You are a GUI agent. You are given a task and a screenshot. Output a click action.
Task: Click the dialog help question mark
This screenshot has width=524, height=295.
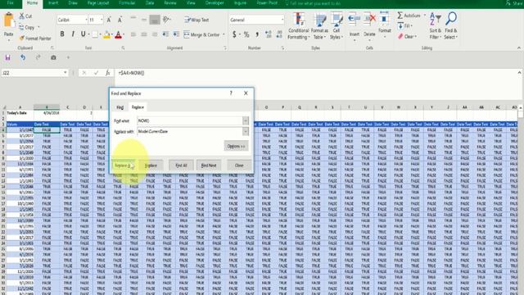coord(231,93)
